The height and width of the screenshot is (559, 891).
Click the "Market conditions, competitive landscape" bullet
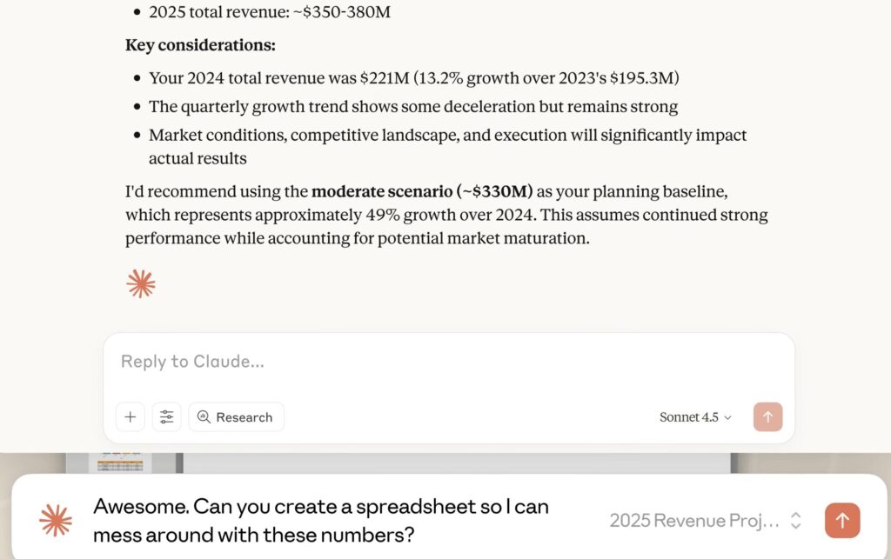(x=447, y=136)
